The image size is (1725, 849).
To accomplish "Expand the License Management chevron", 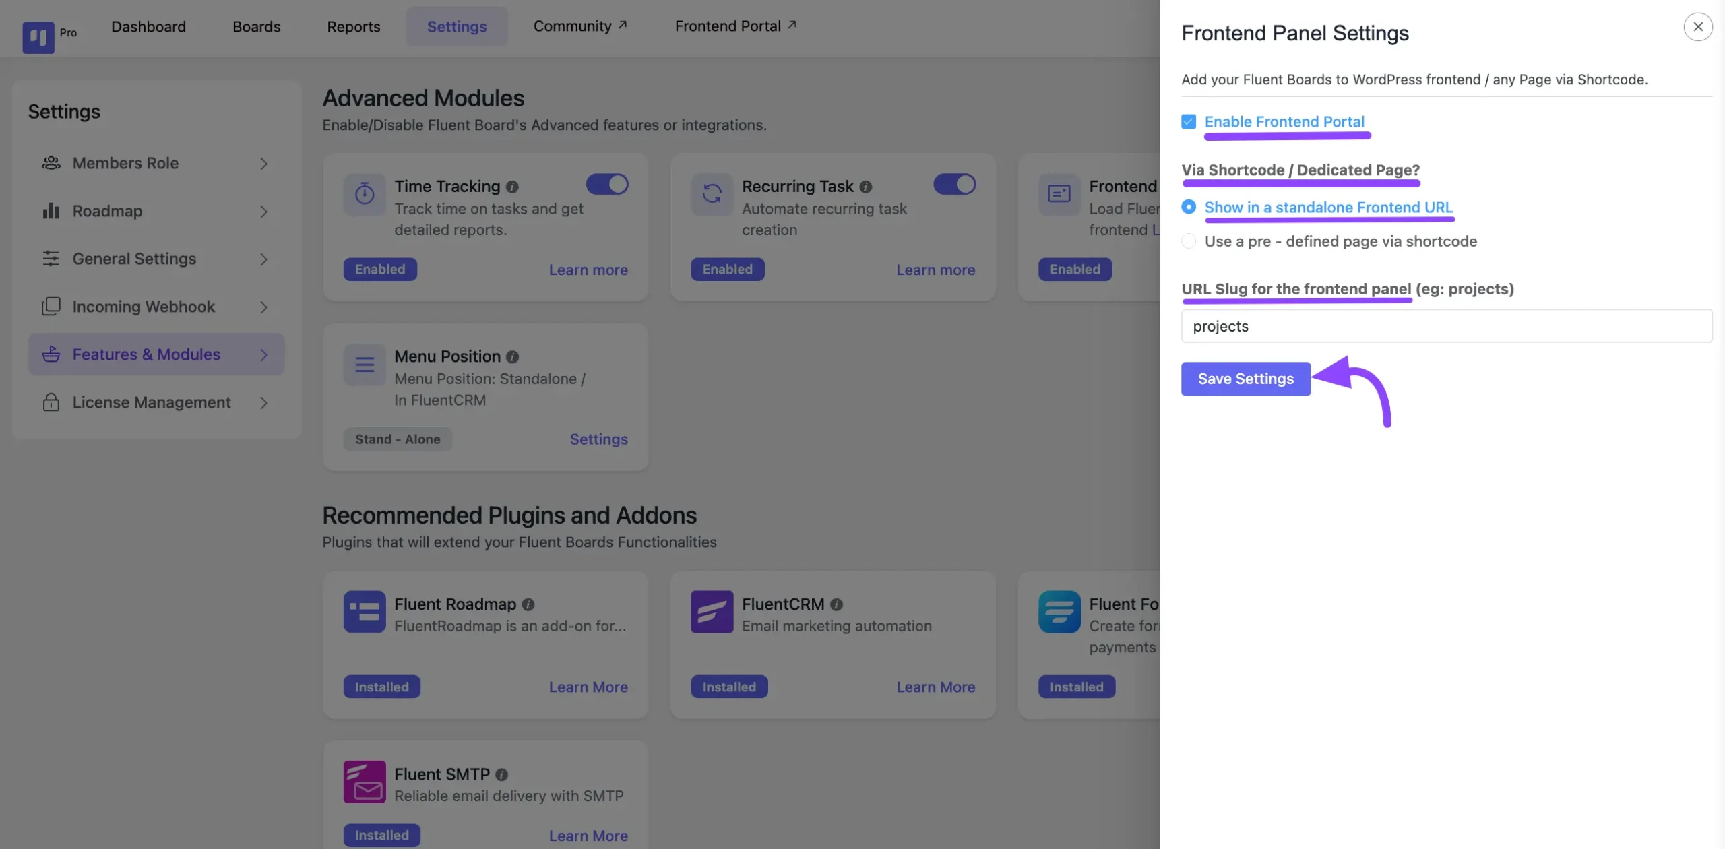I will tap(263, 403).
